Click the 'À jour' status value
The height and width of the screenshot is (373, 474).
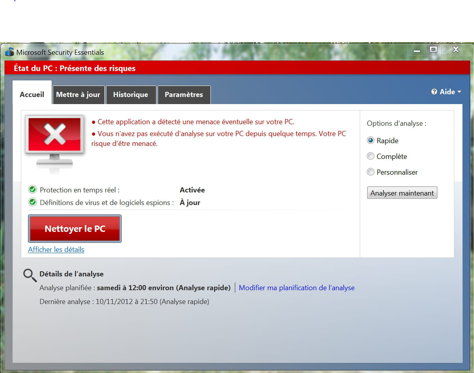[x=190, y=203]
